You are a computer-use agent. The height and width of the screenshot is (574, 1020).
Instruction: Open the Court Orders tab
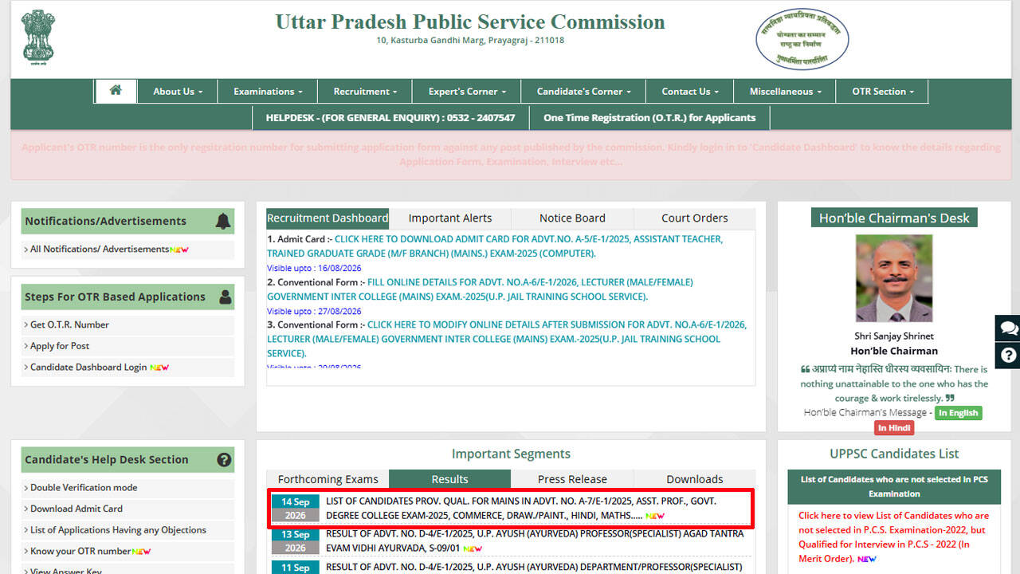[695, 218]
